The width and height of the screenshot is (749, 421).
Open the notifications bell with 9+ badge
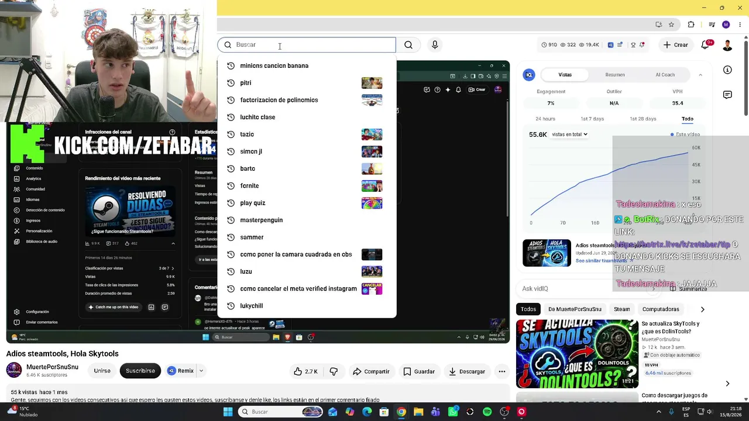[706, 45]
